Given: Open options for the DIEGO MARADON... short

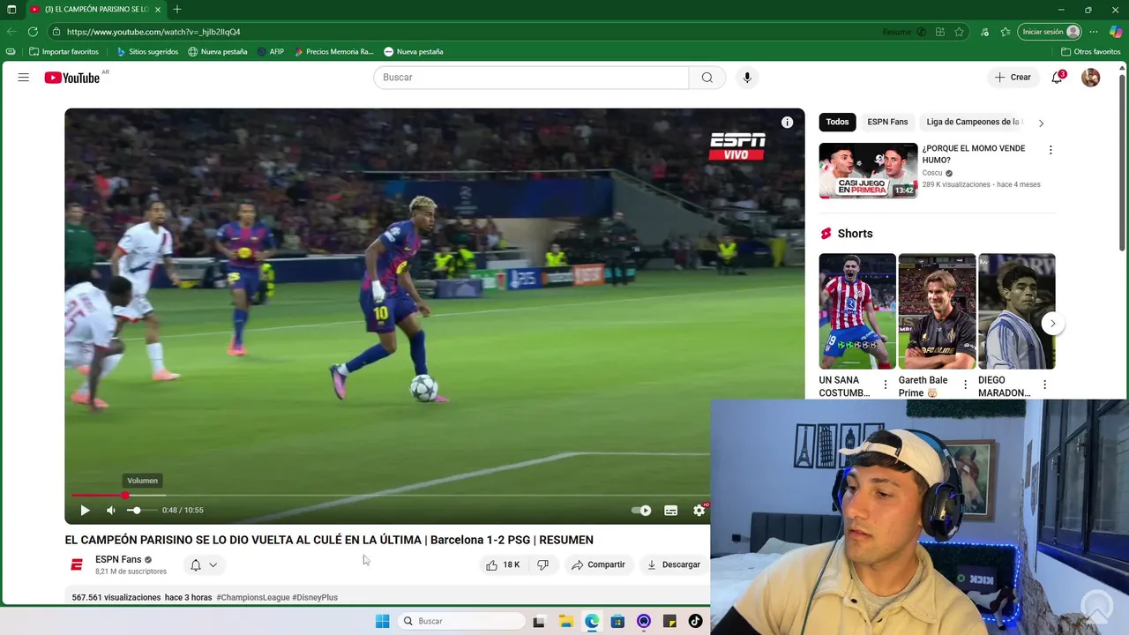Looking at the screenshot, I should pos(1044,385).
